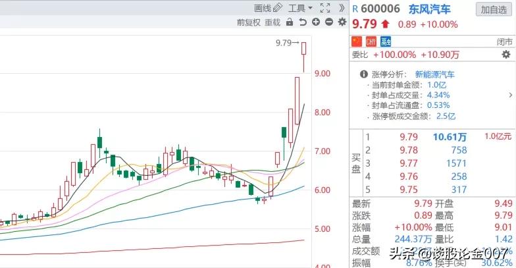516x268 pixels.
Task: Click 量比 value 1.42
Action: (503, 239)
